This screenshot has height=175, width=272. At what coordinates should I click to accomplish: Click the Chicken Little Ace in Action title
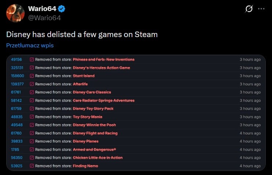coord(98,158)
